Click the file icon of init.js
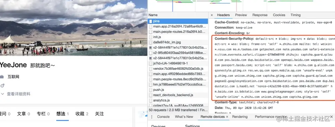 (x=151, y=37)
